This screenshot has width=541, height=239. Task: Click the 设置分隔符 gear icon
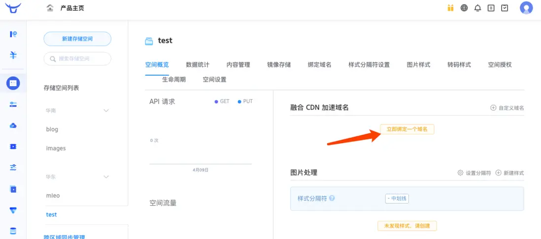coord(460,173)
